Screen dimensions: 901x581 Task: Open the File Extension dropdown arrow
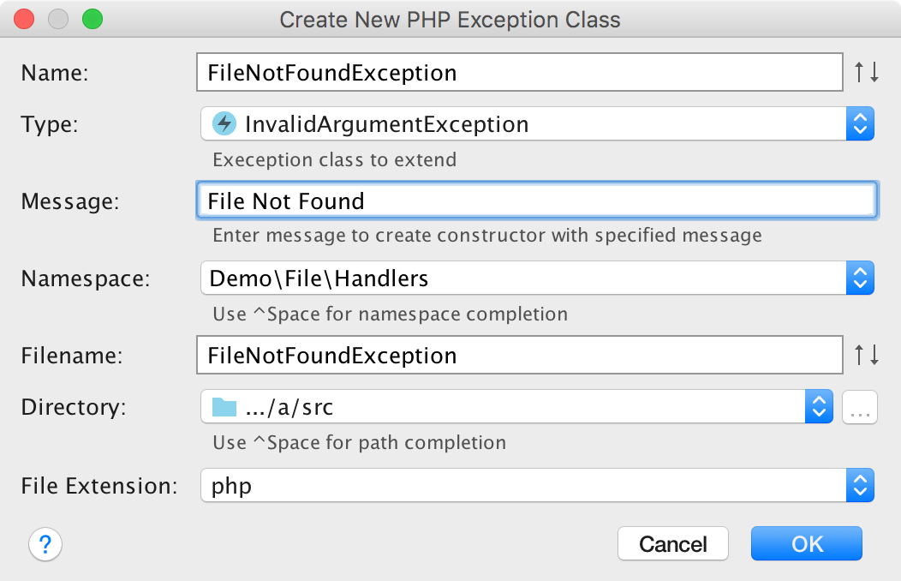[860, 486]
